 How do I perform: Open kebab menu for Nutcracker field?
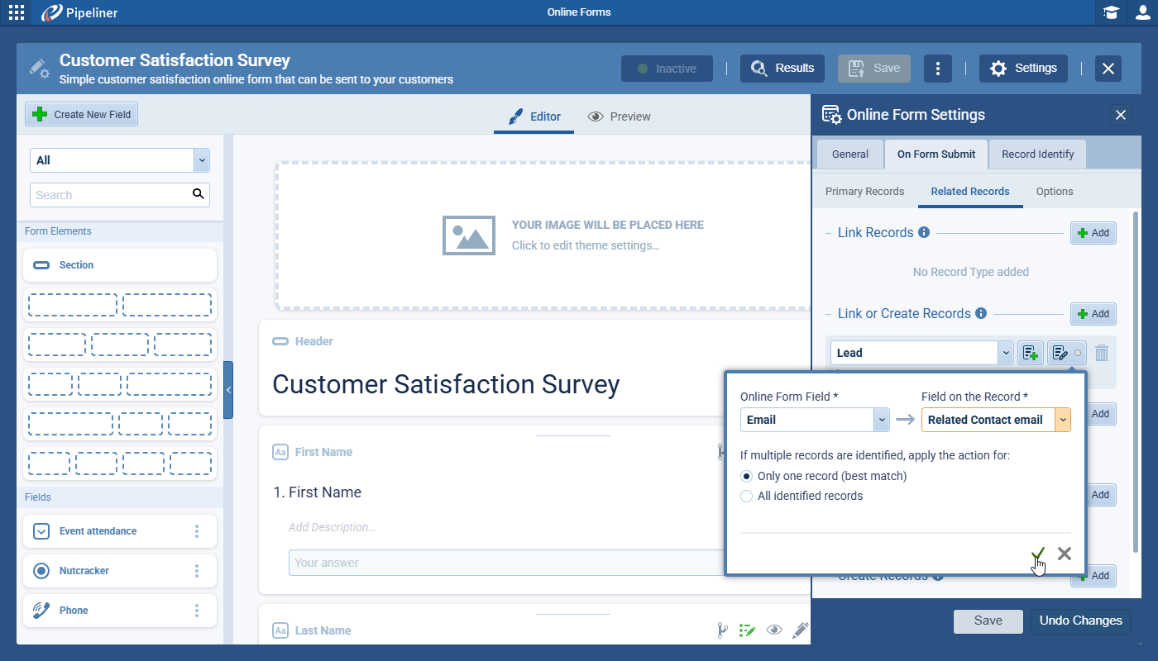click(x=197, y=571)
